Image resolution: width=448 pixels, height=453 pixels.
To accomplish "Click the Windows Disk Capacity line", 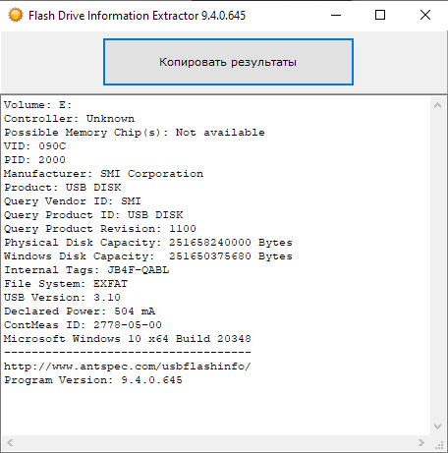I will [x=148, y=256].
